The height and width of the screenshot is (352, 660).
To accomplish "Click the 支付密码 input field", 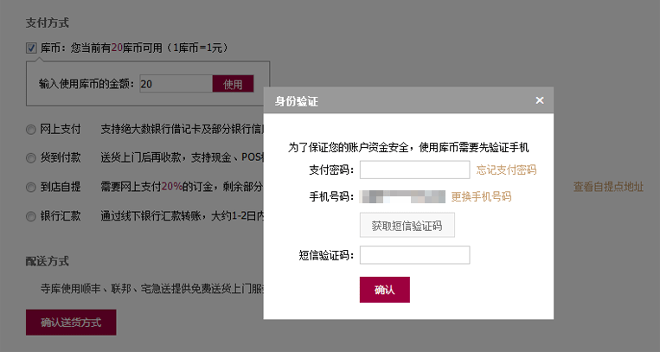I will (414, 170).
